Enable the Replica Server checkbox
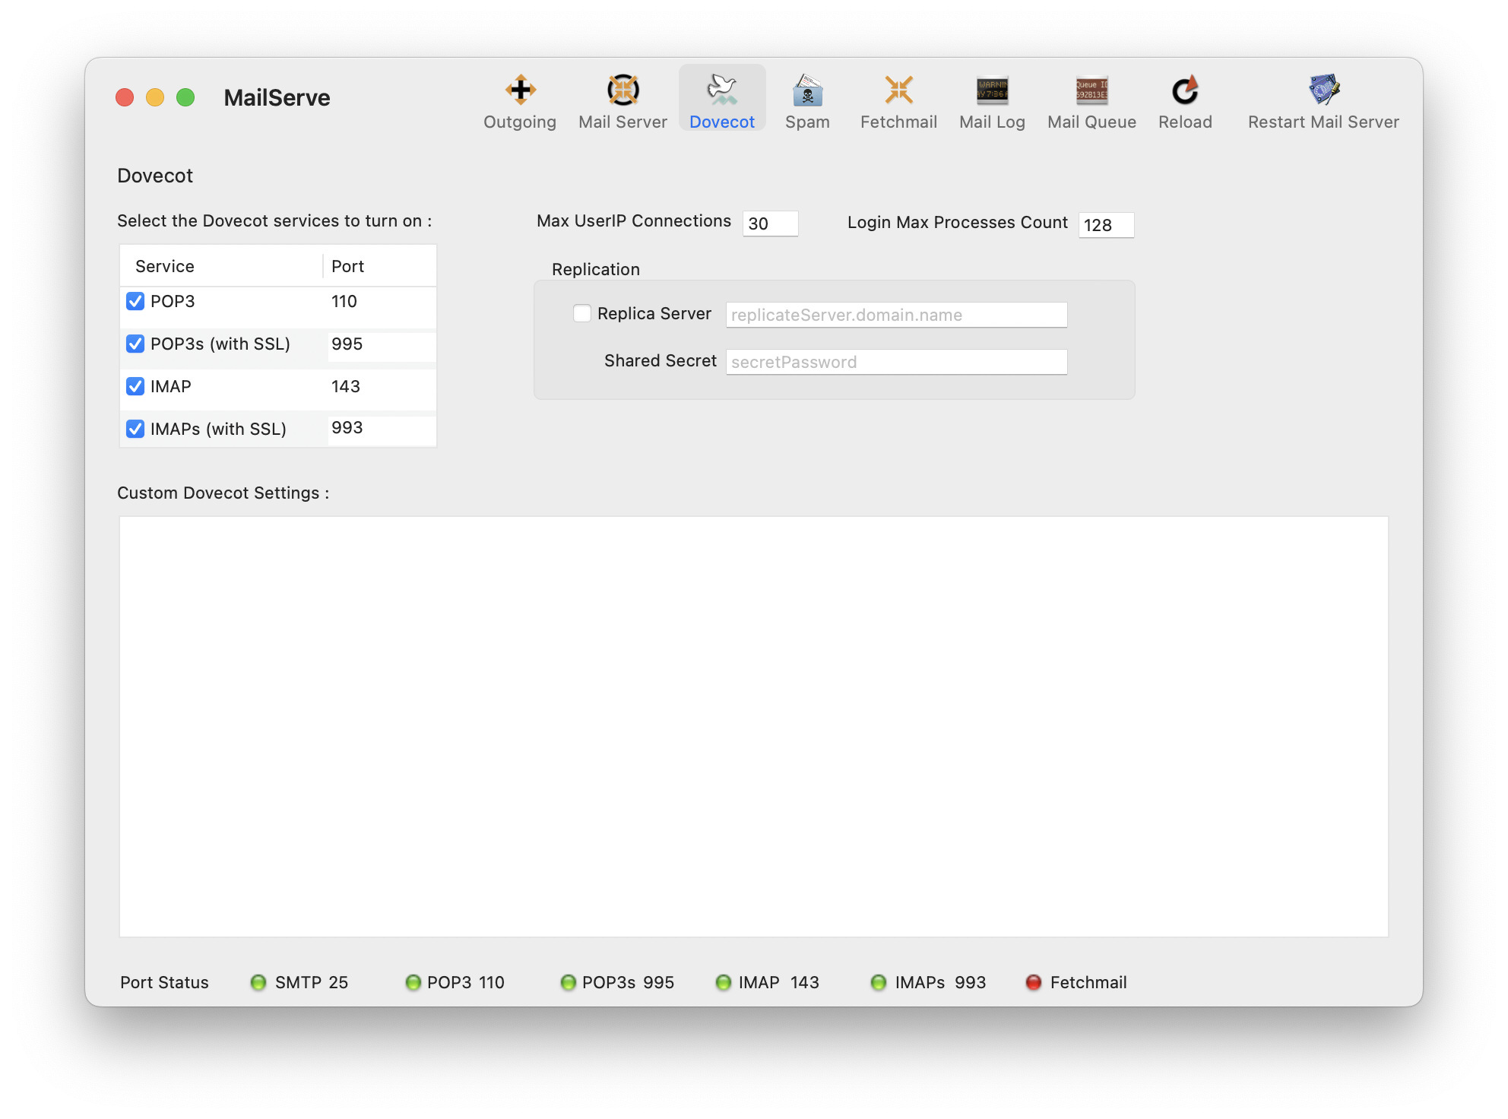 [x=582, y=314]
